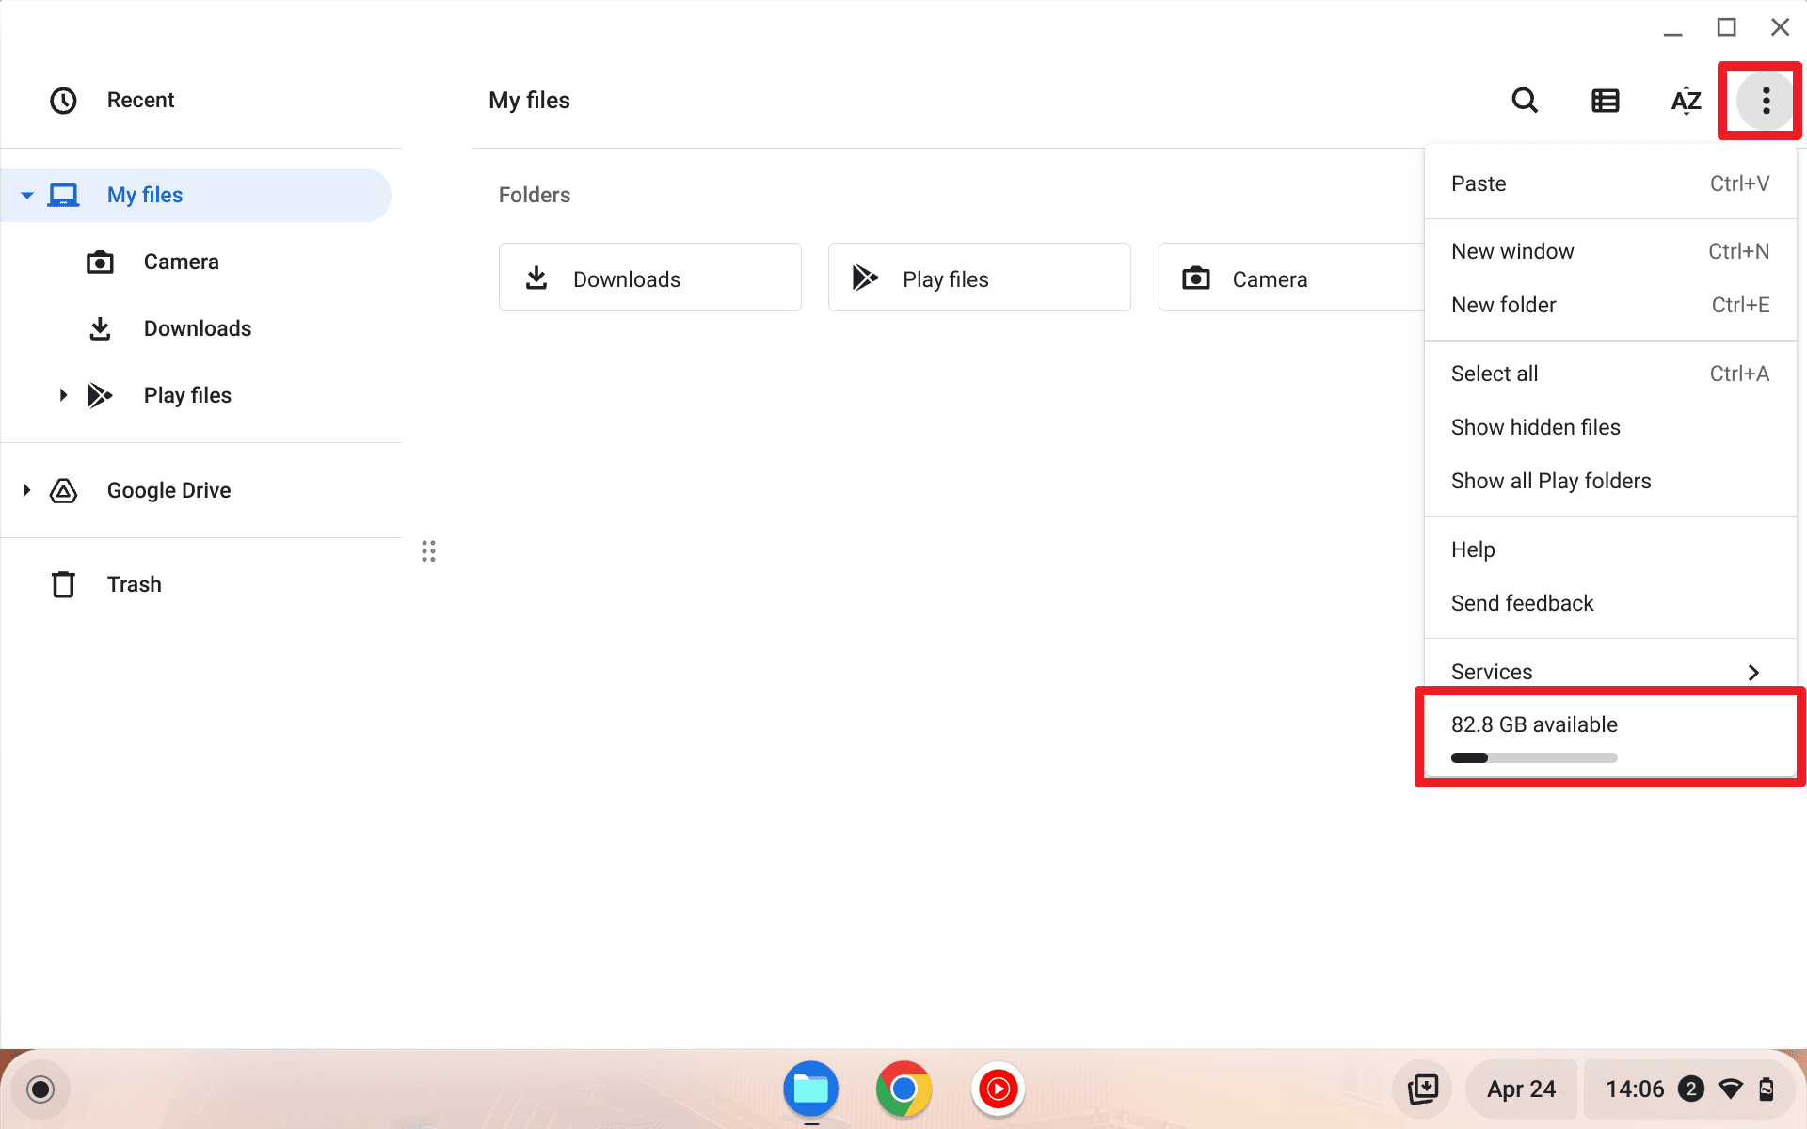Choose New window from the menu
1807x1129 pixels.
[x=1610, y=251]
